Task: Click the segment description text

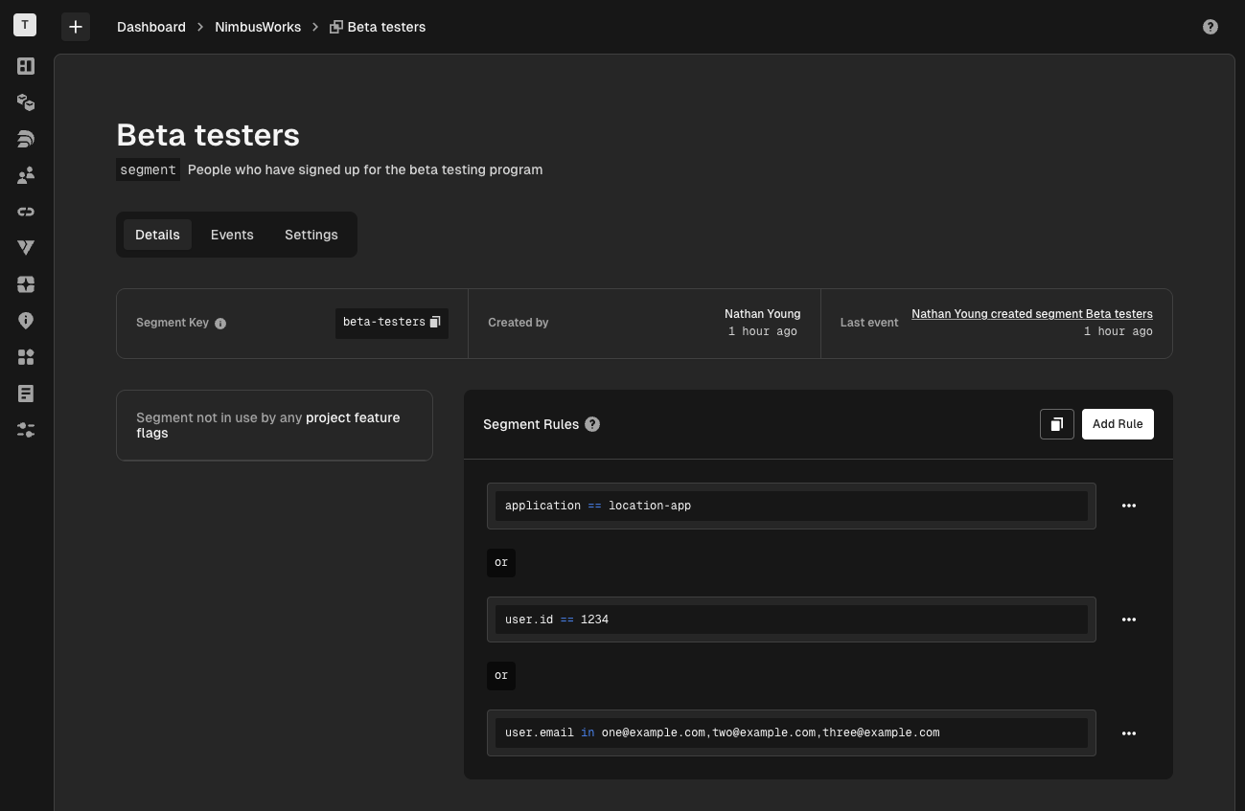Action: pyautogui.click(x=365, y=169)
